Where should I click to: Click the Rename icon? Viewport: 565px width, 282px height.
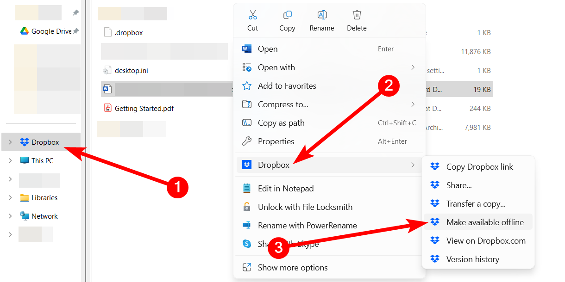coord(322,15)
